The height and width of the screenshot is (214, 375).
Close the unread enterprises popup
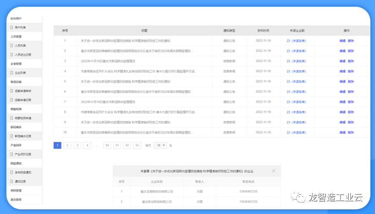[273, 171]
